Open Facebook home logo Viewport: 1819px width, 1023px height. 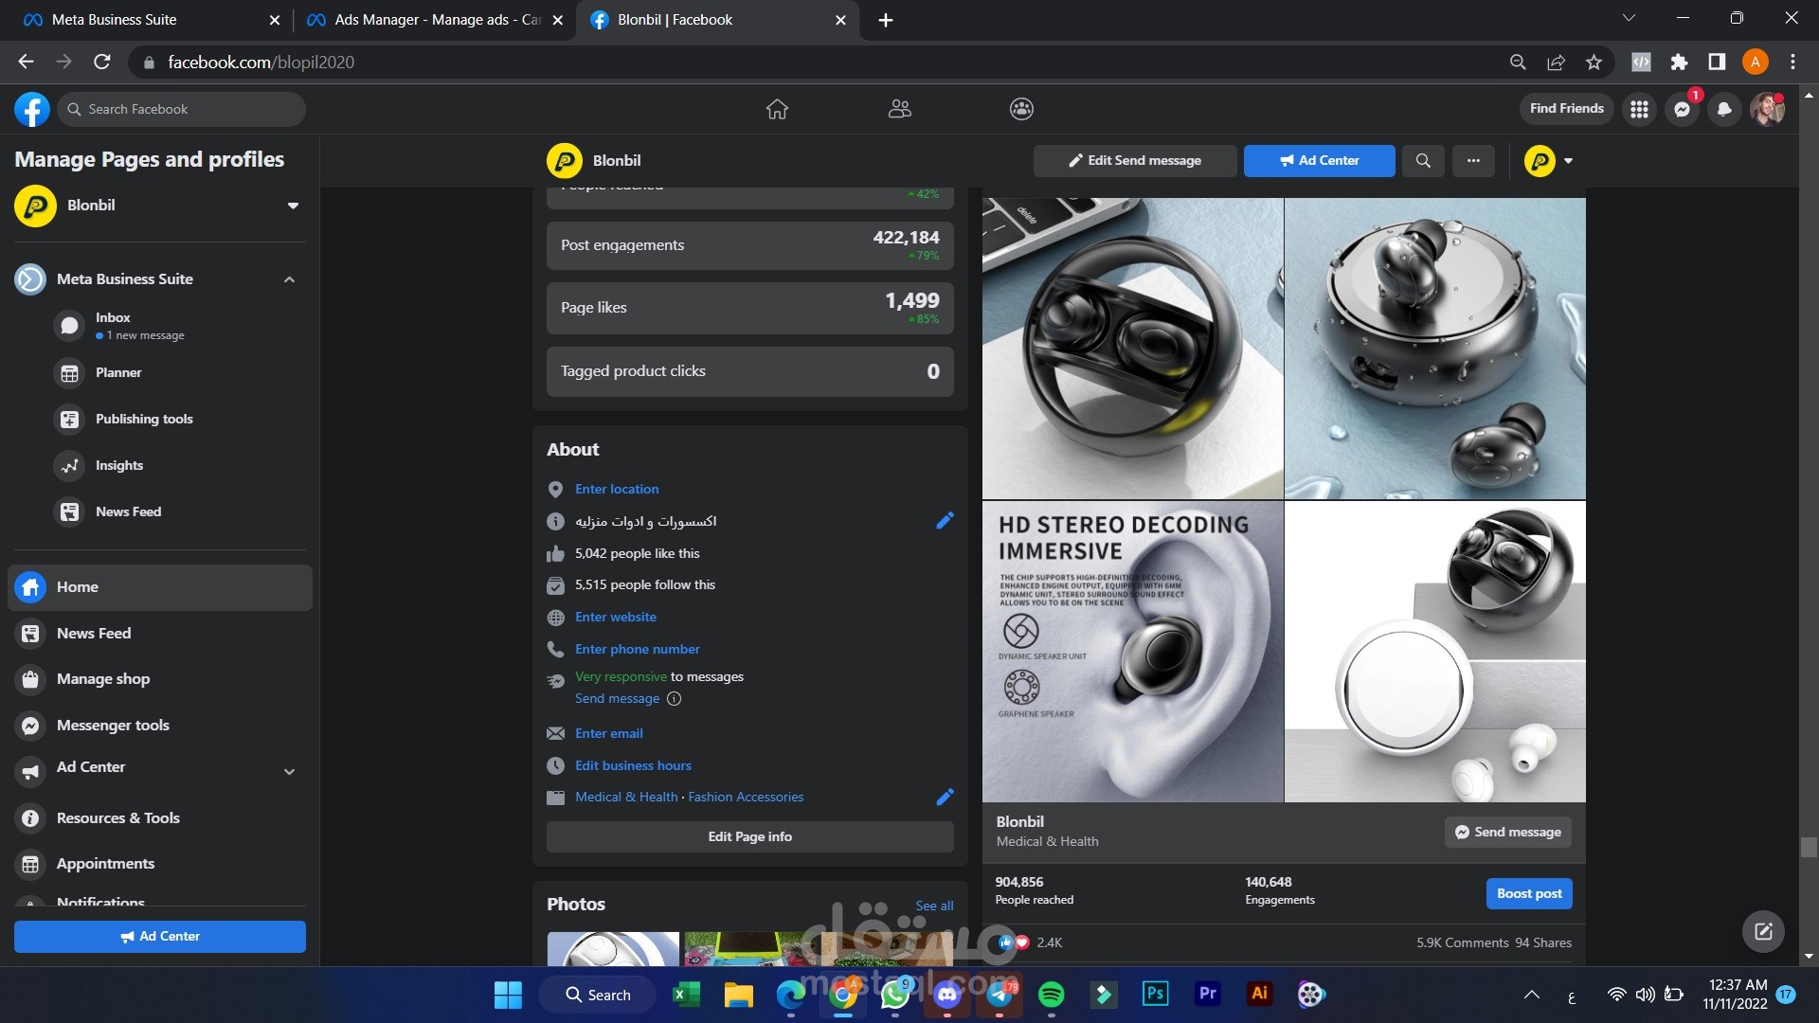coord(31,109)
